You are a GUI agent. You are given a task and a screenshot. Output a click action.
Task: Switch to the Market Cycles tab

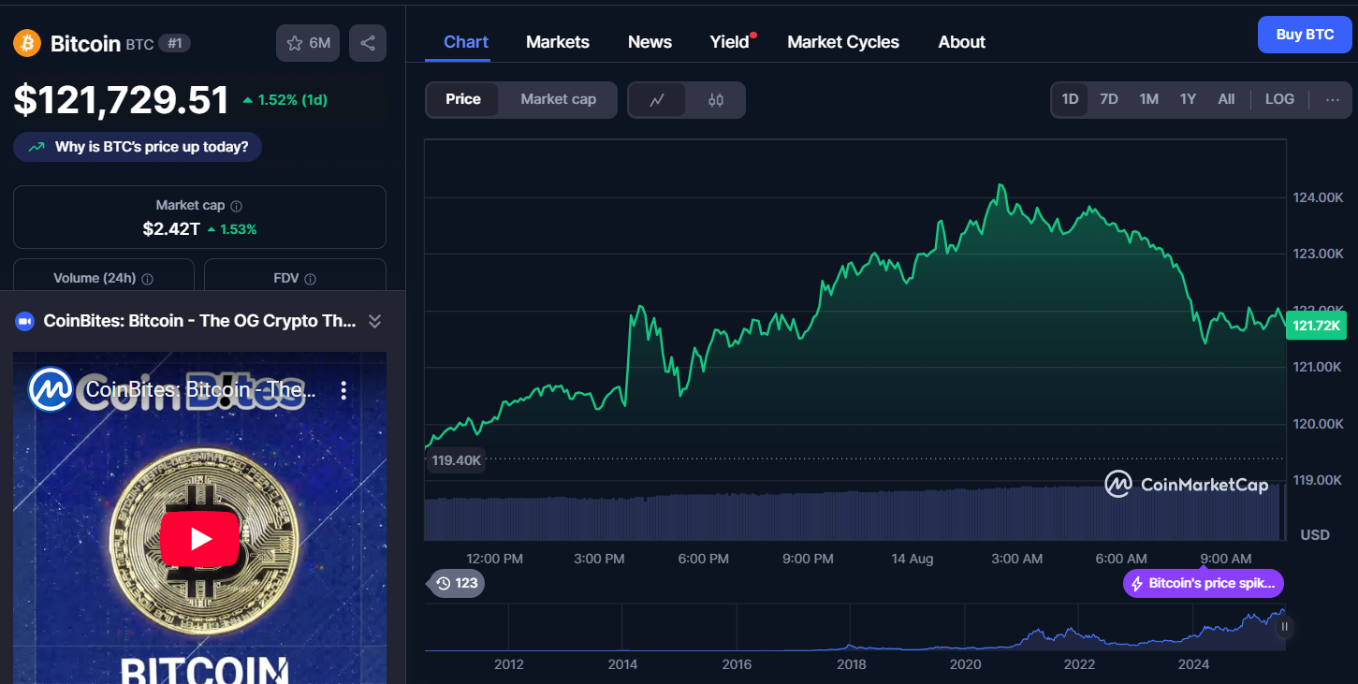click(843, 42)
